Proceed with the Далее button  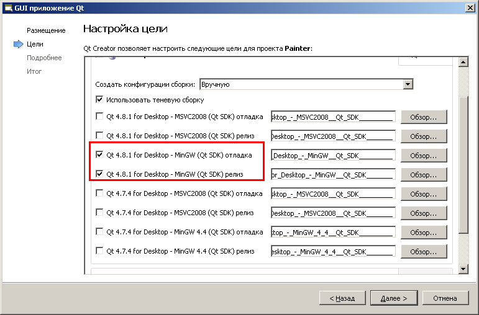(394, 298)
